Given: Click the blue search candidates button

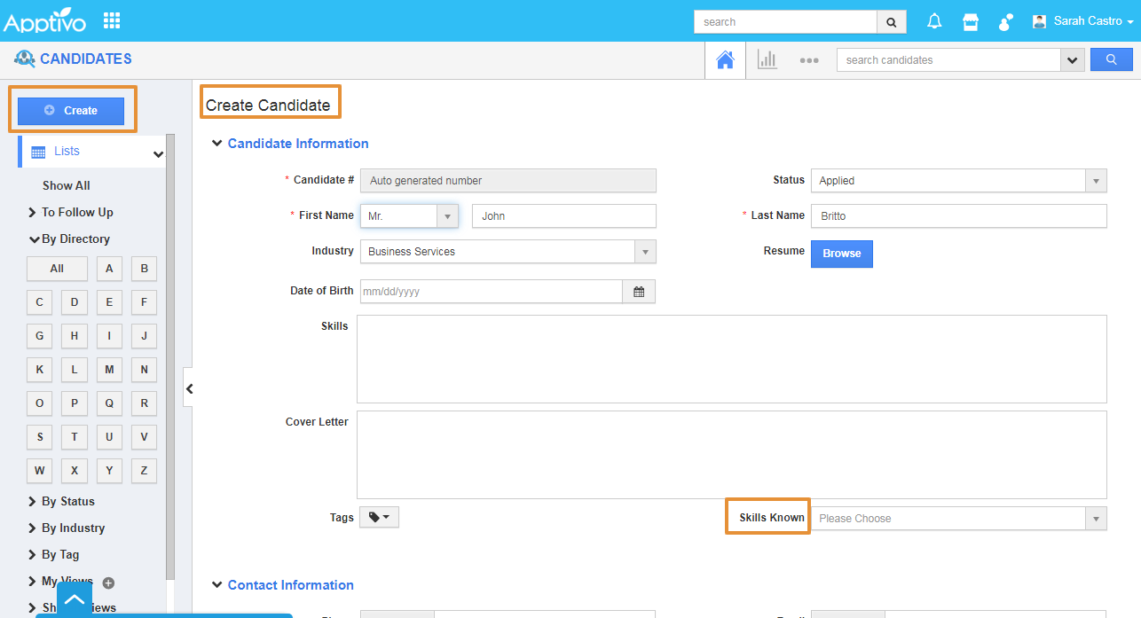Looking at the screenshot, I should coord(1111,60).
